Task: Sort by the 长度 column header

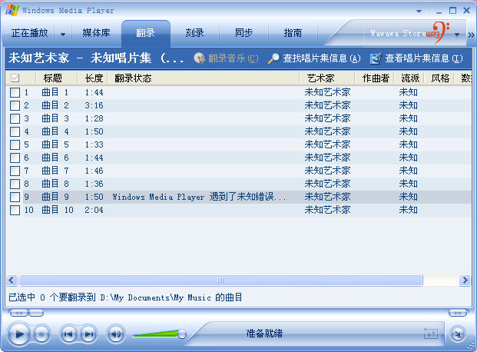Action: [94, 78]
